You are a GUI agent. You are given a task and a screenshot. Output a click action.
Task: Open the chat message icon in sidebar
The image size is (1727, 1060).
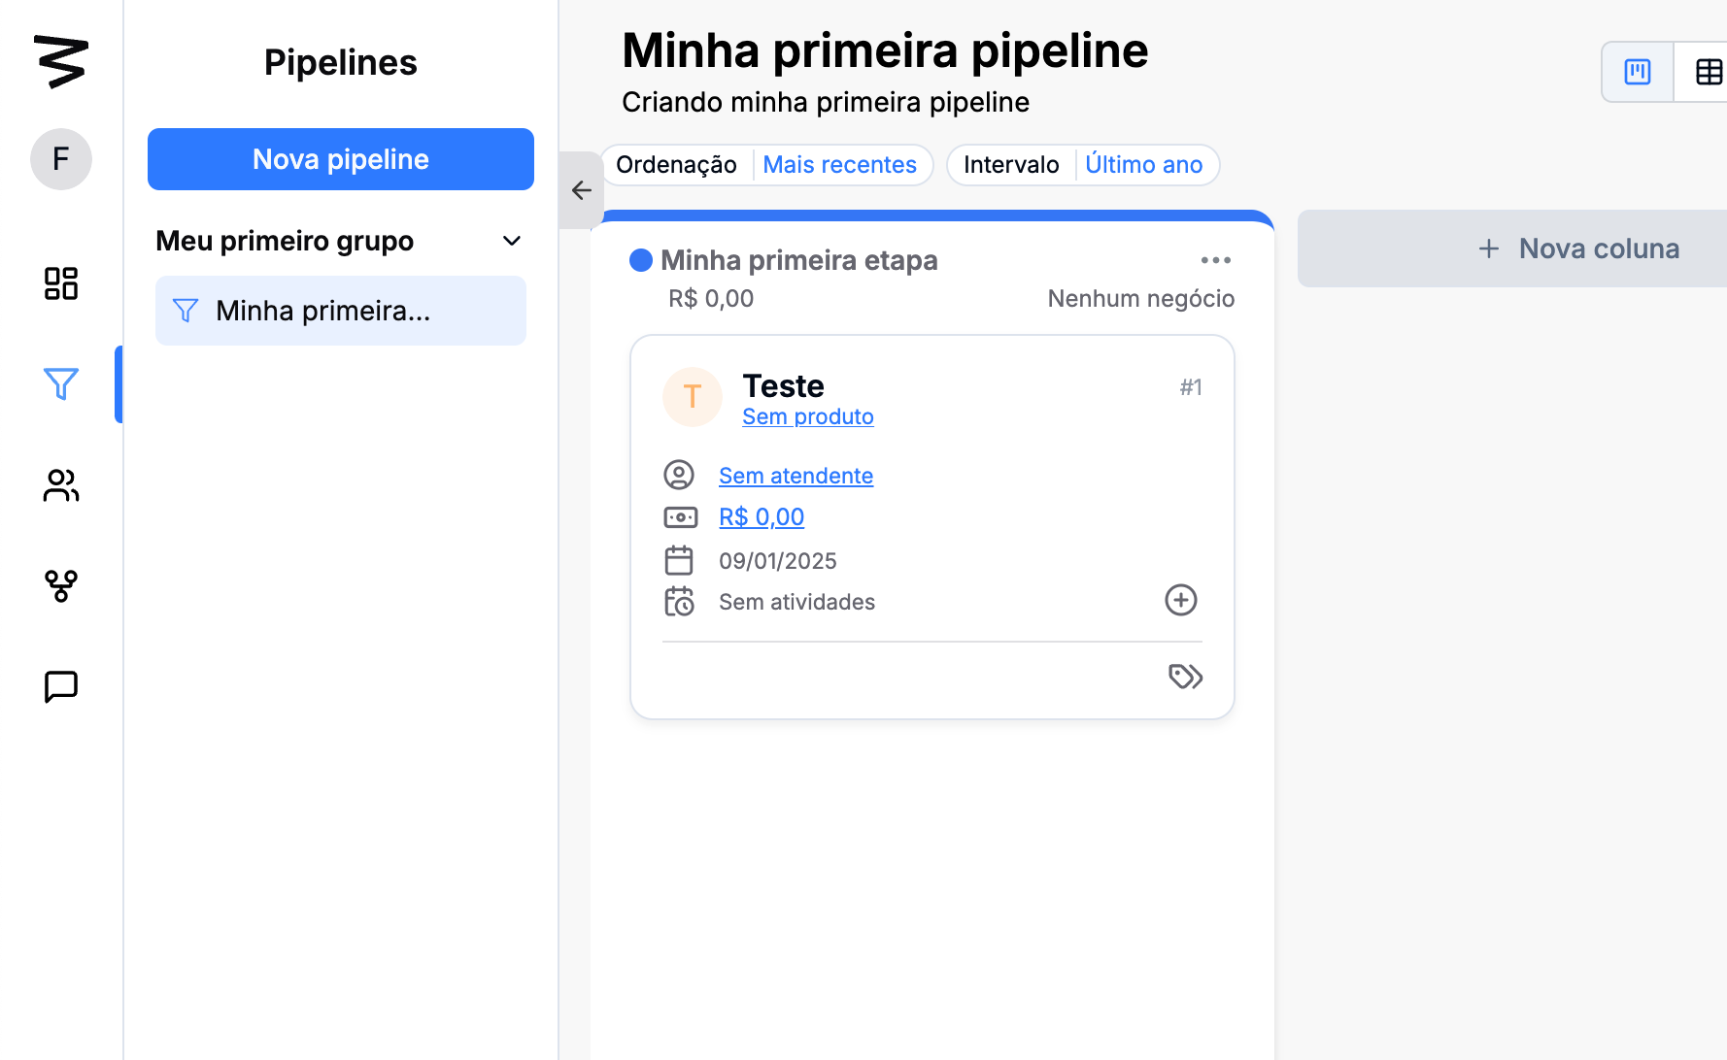(61, 686)
